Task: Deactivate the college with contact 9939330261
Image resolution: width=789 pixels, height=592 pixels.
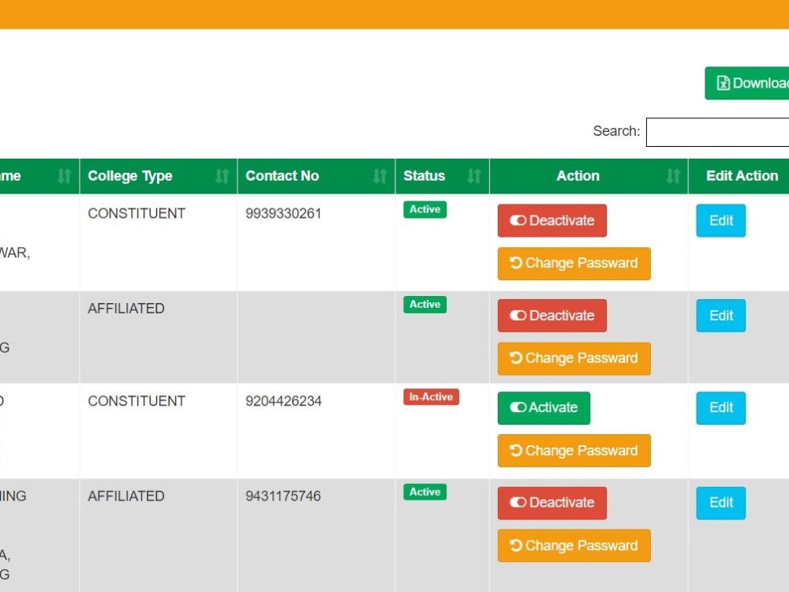Action: coord(552,220)
